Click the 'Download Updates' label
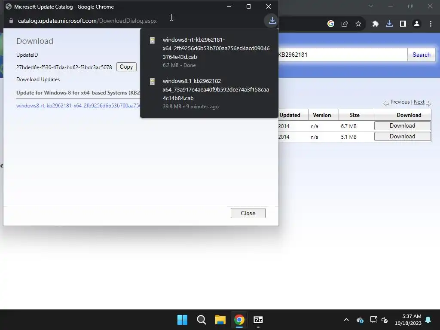Screen dimensions: 440x330 click(x=38, y=79)
